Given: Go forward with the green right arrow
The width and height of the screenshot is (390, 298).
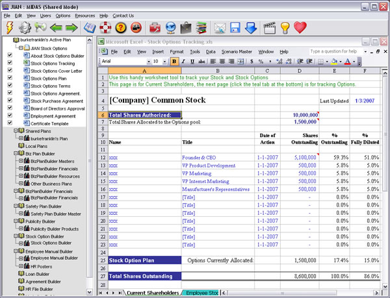Looking at the screenshot, I should click(71, 28).
